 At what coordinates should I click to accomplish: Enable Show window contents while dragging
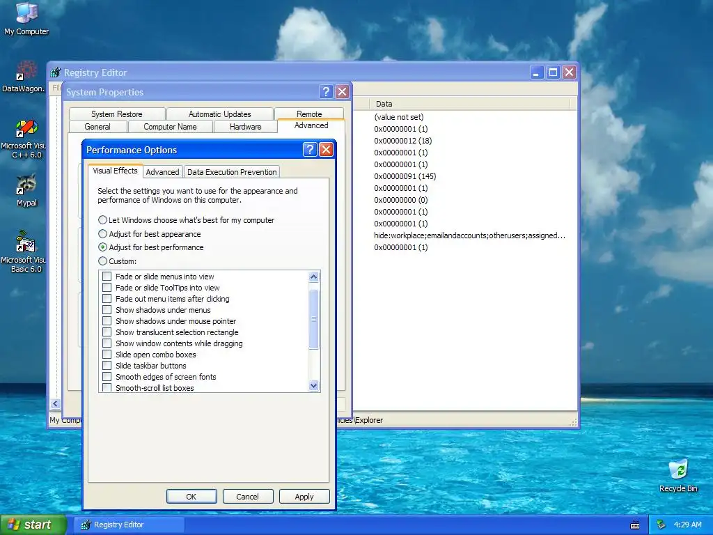tap(107, 343)
